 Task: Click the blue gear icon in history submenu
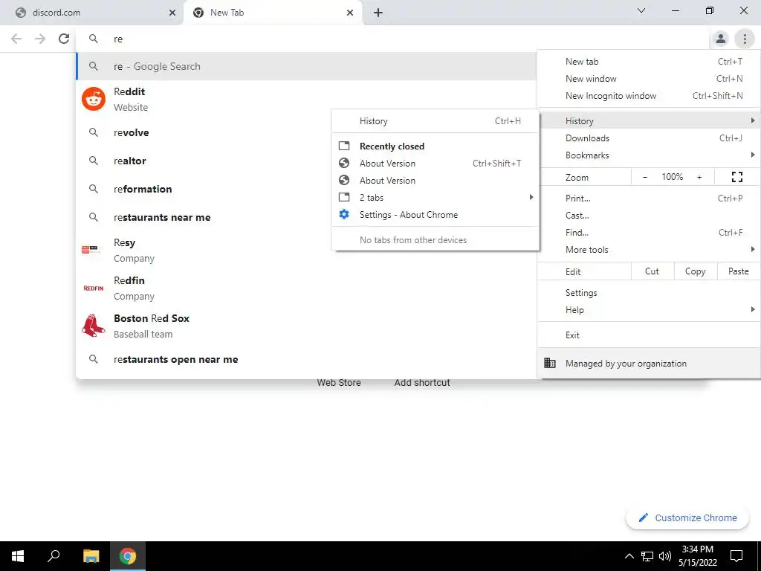point(344,214)
